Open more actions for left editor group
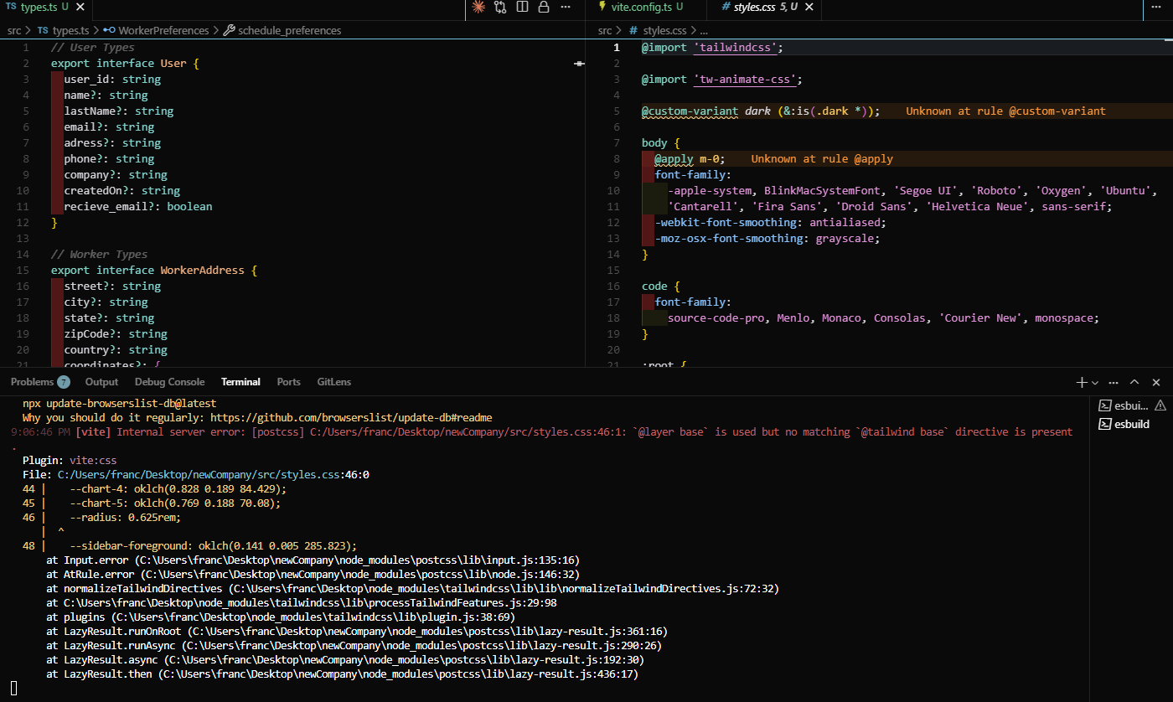This screenshot has height=702, width=1173. 566,8
